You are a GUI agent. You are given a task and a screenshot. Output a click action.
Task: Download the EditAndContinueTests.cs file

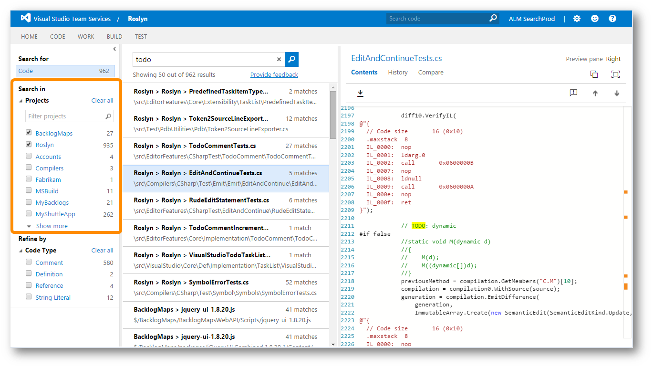point(361,93)
